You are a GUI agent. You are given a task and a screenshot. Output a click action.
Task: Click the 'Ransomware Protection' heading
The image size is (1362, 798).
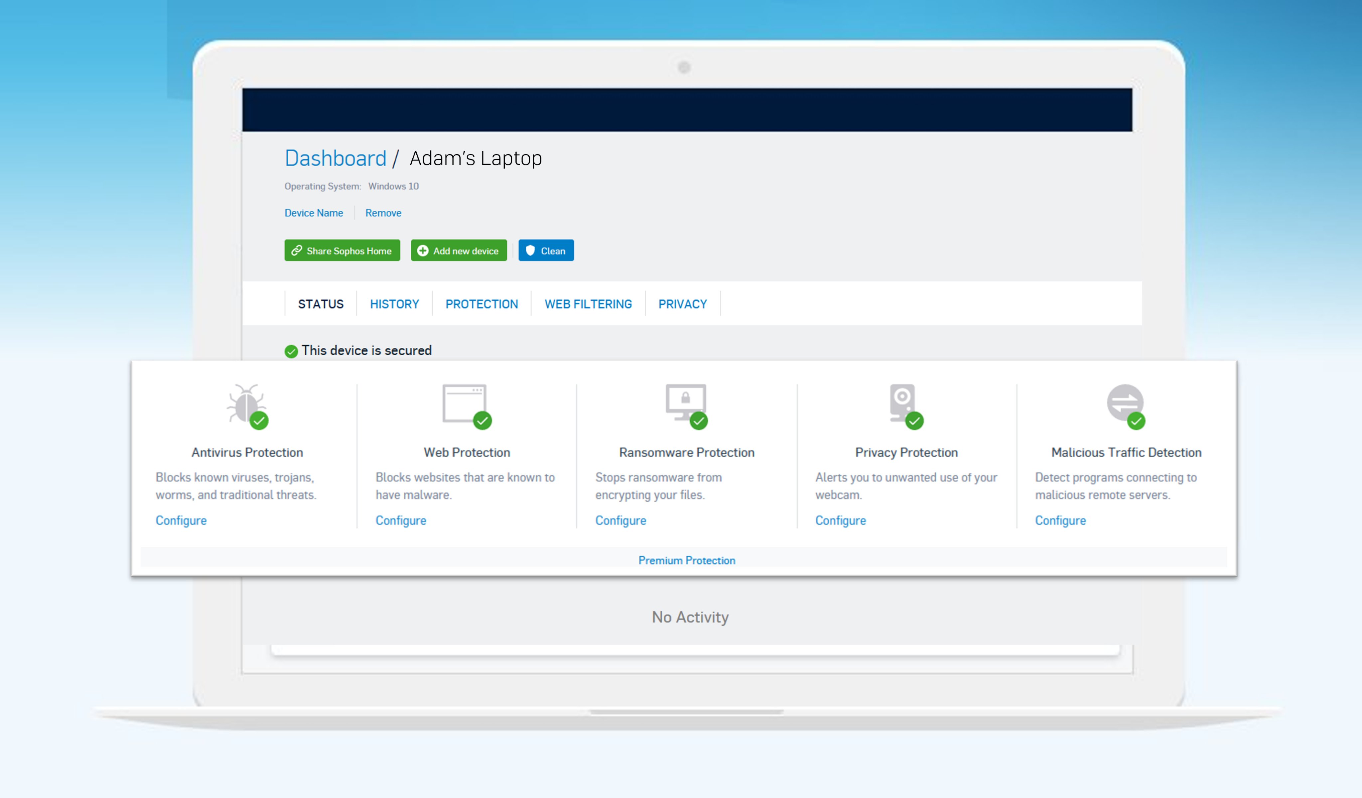[686, 453]
